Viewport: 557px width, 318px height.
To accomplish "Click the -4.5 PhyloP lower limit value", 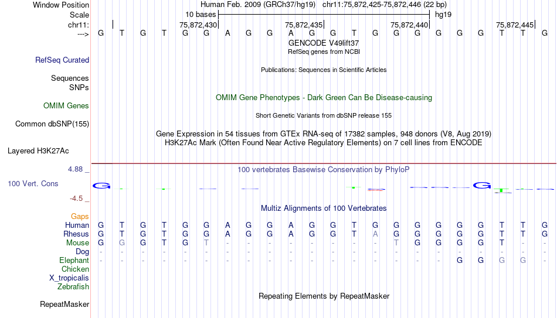I will click(76, 199).
